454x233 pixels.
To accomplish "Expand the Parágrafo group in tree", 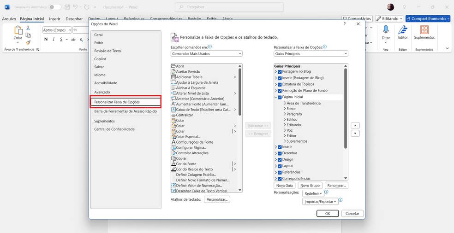I will 285,114.
